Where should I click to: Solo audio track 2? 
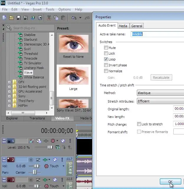point(62,160)
